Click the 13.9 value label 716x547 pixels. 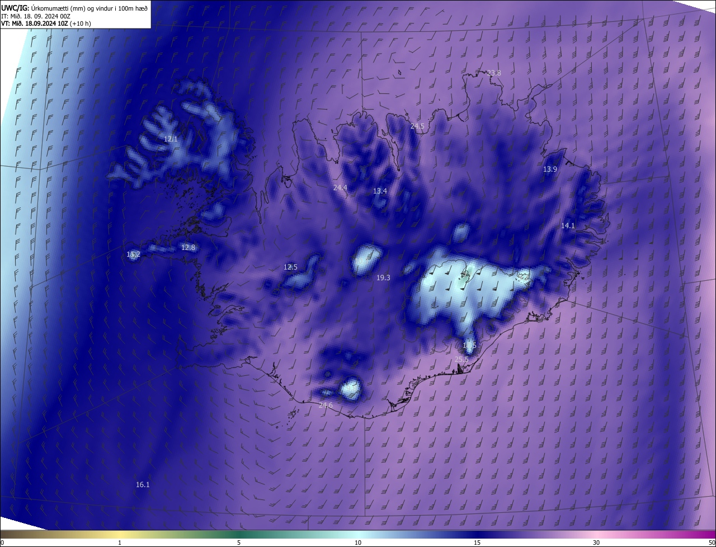pos(550,169)
